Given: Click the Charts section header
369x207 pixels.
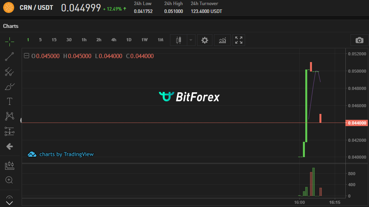Looking at the screenshot, I should point(11,26).
